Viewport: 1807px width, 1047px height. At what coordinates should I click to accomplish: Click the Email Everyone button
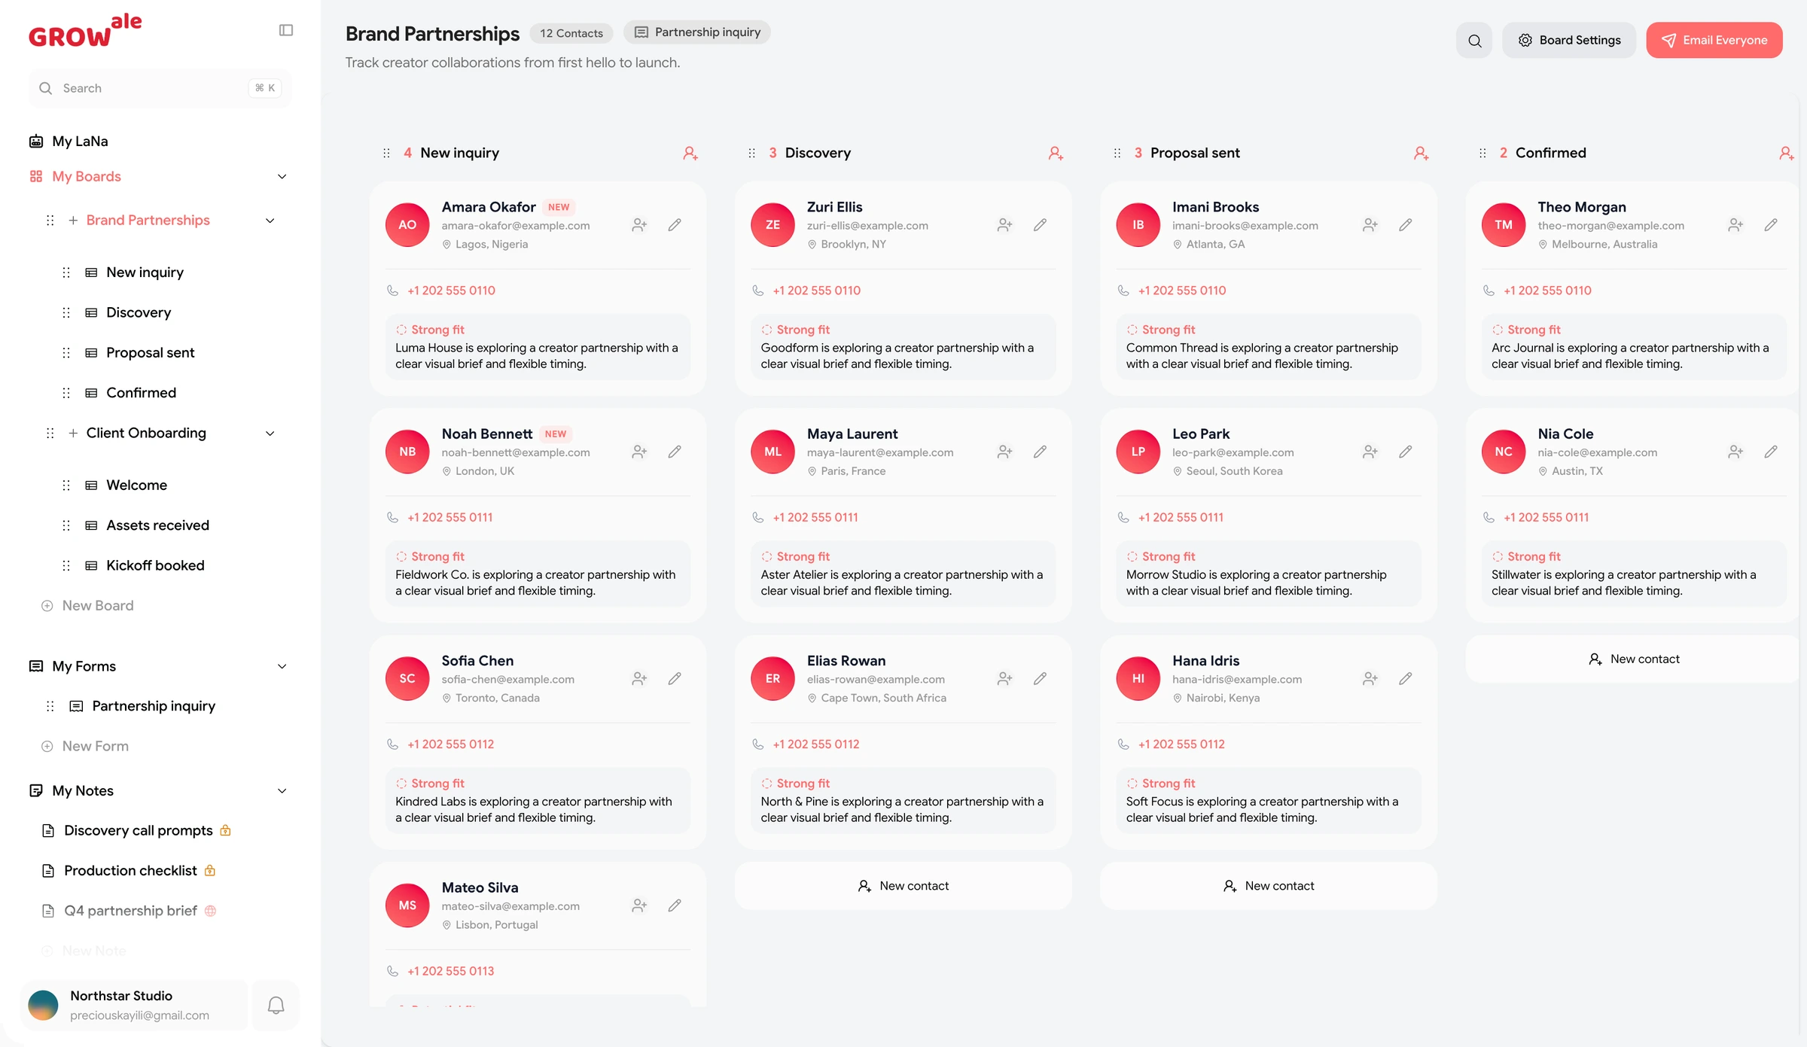point(1714,40)
